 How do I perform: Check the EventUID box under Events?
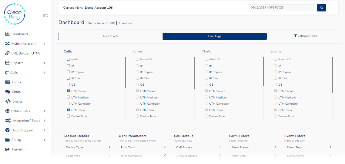point(276,59)
